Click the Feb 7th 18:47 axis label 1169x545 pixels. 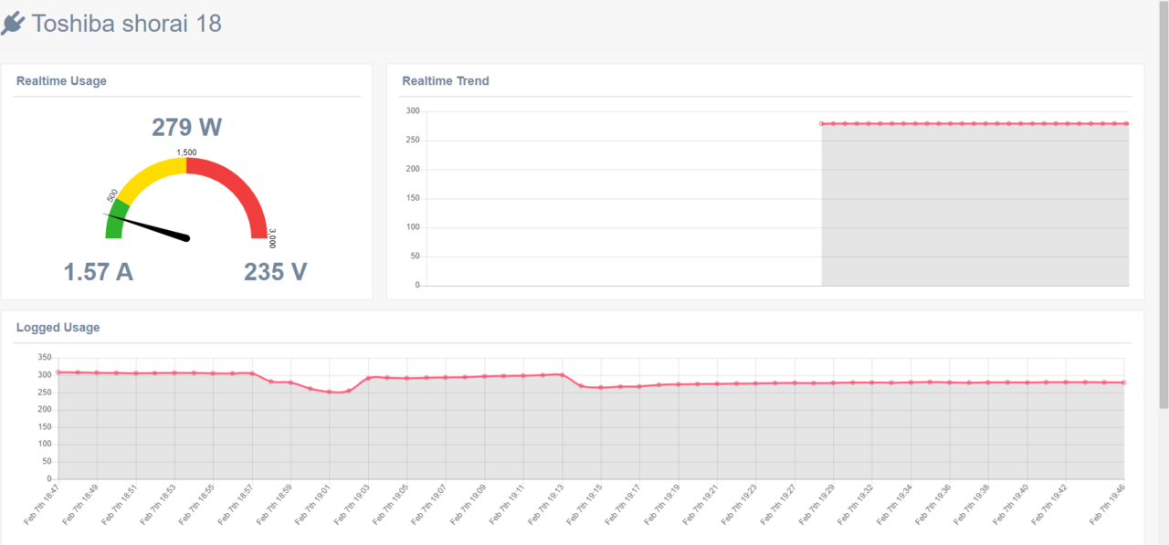point(42,504)
